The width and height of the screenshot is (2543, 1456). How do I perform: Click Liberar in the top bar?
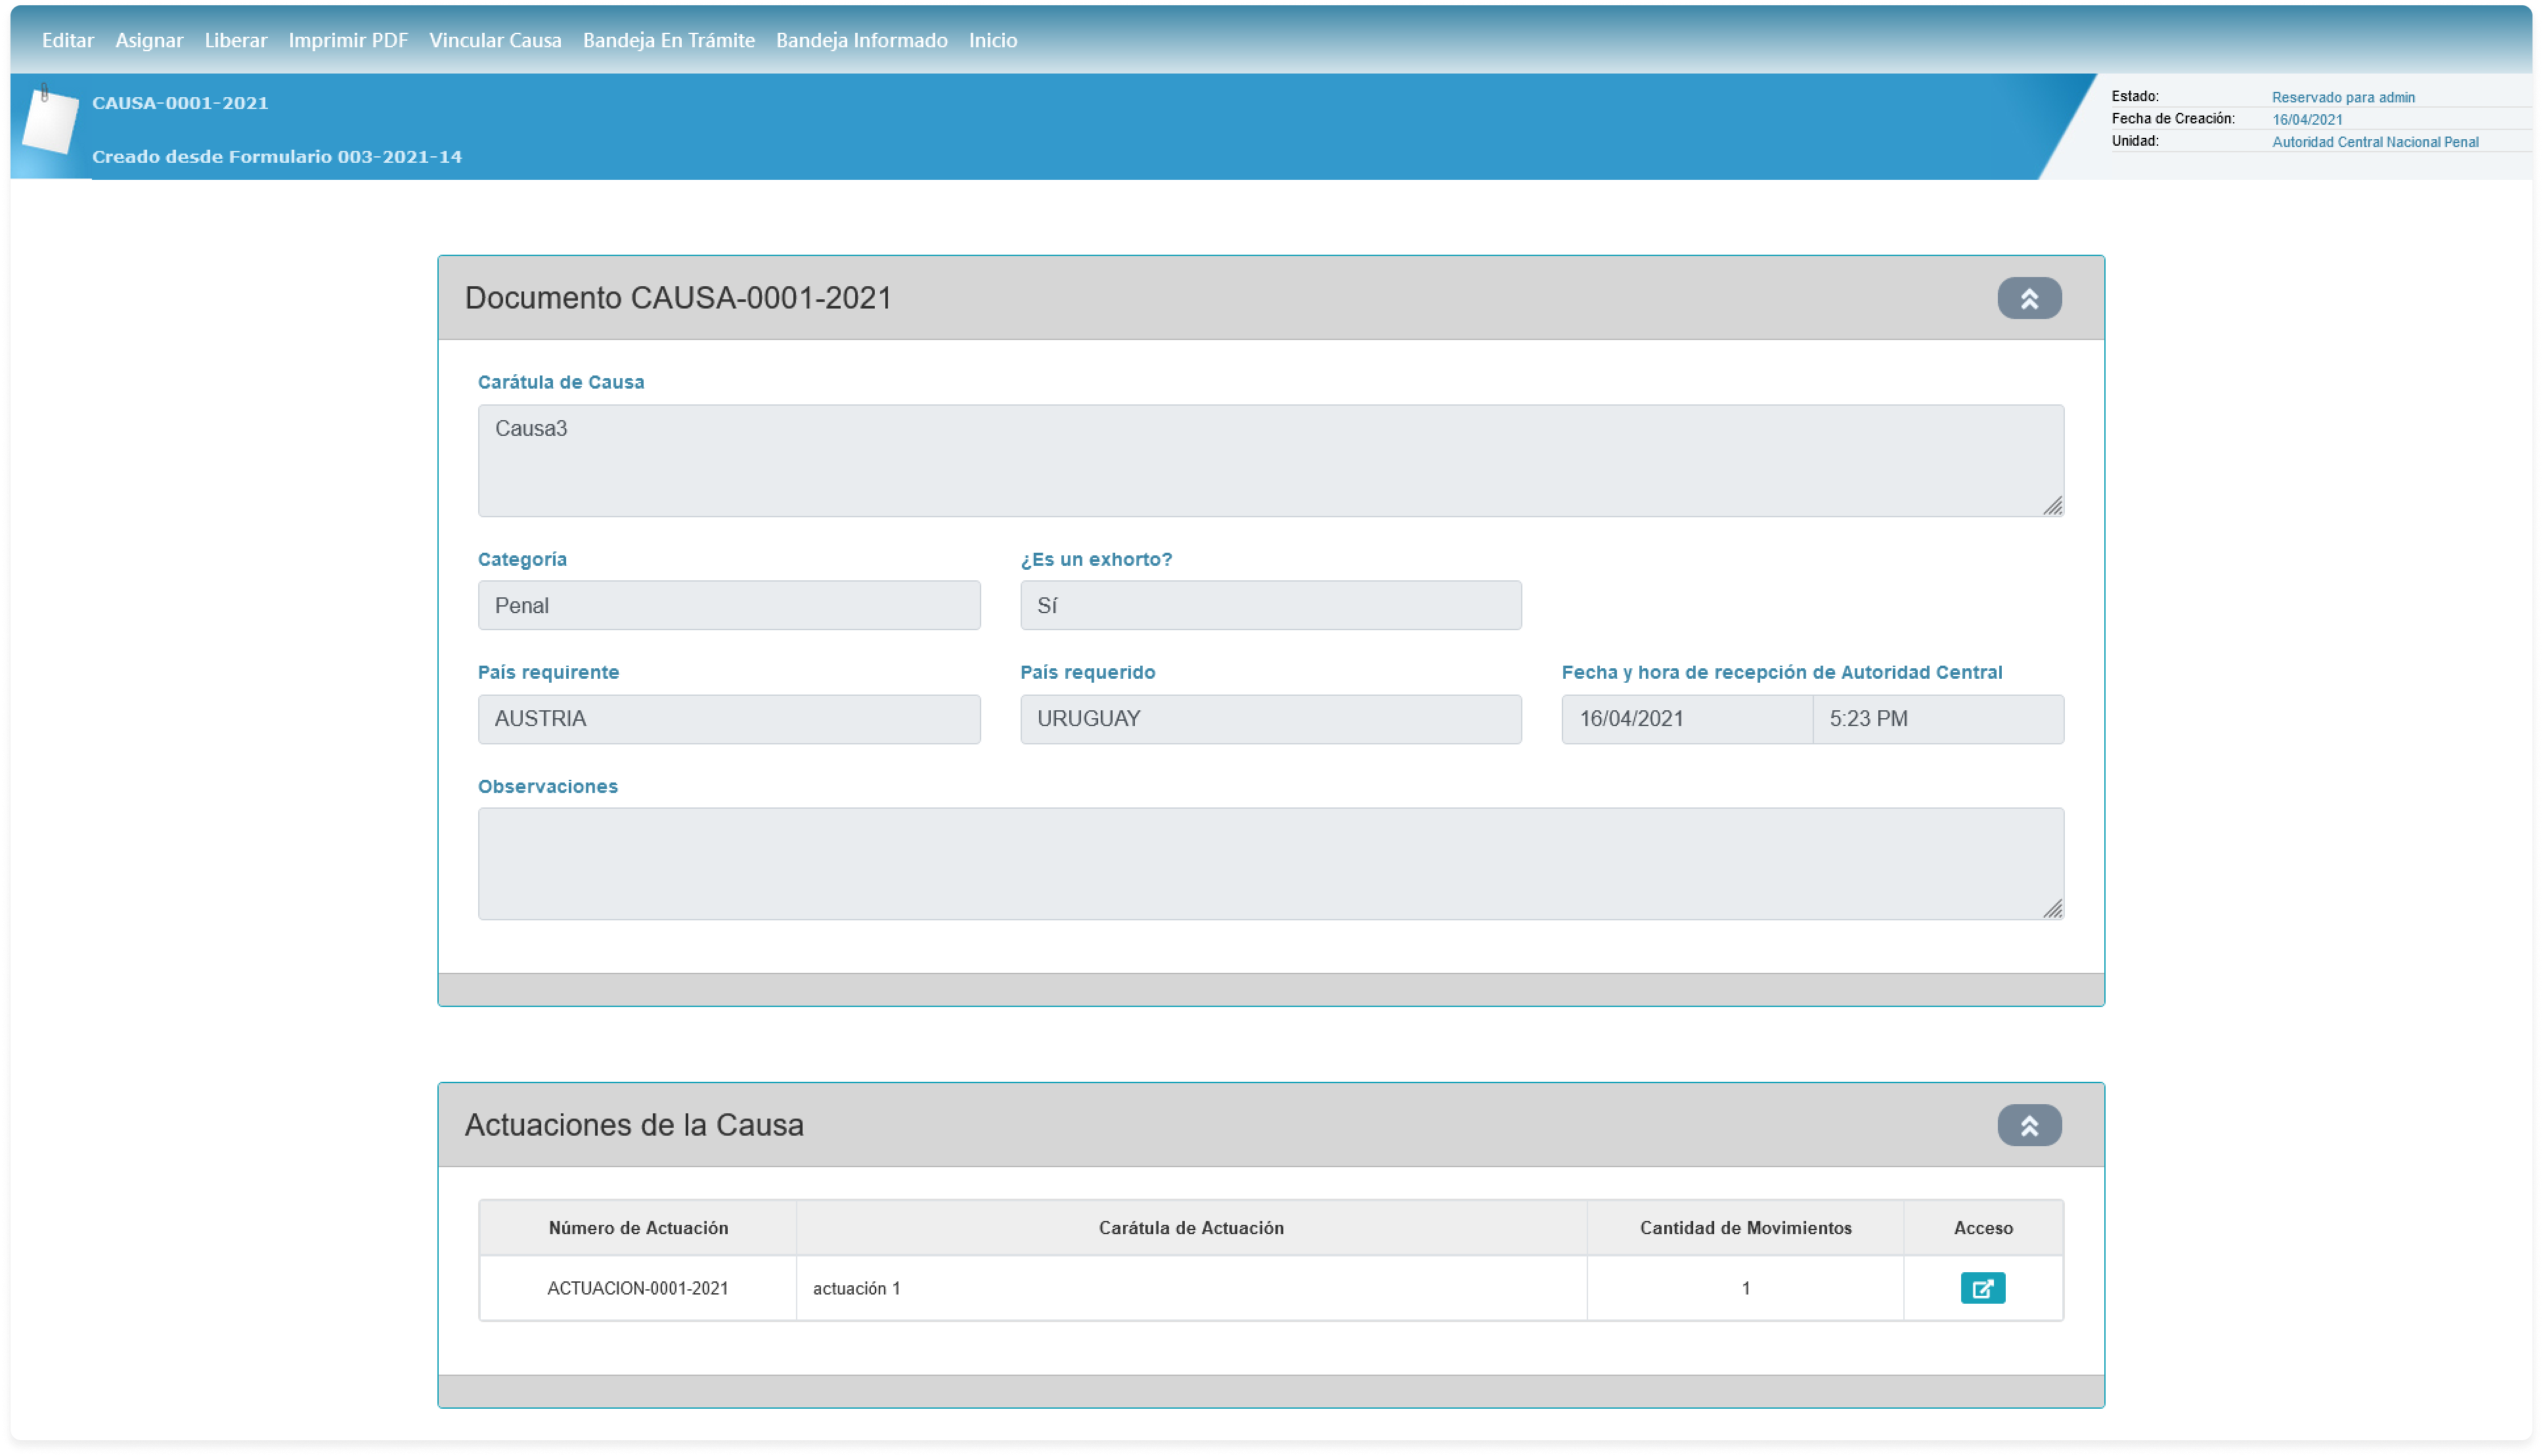tap(236, 40)
